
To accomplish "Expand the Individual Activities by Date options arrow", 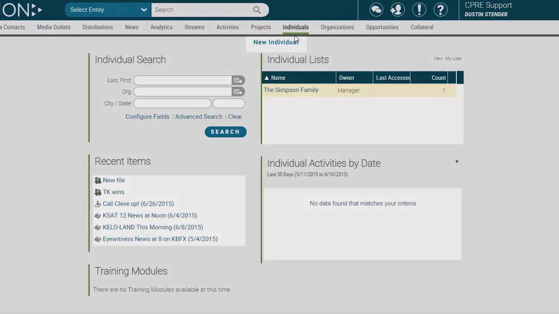I will click(x=457, y=162).
